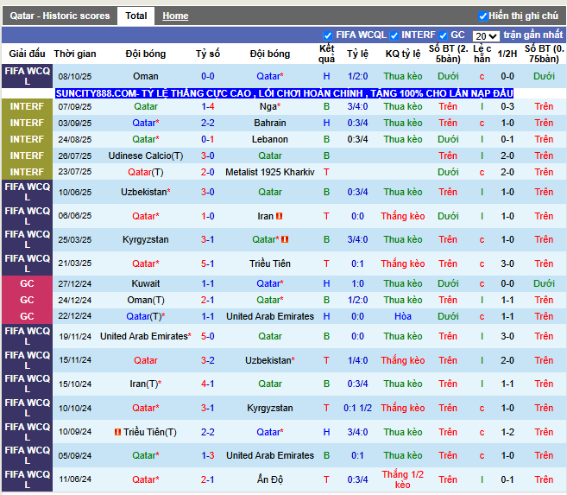Click the red card icon beside Triều Tiên(T)

(117, 432)
